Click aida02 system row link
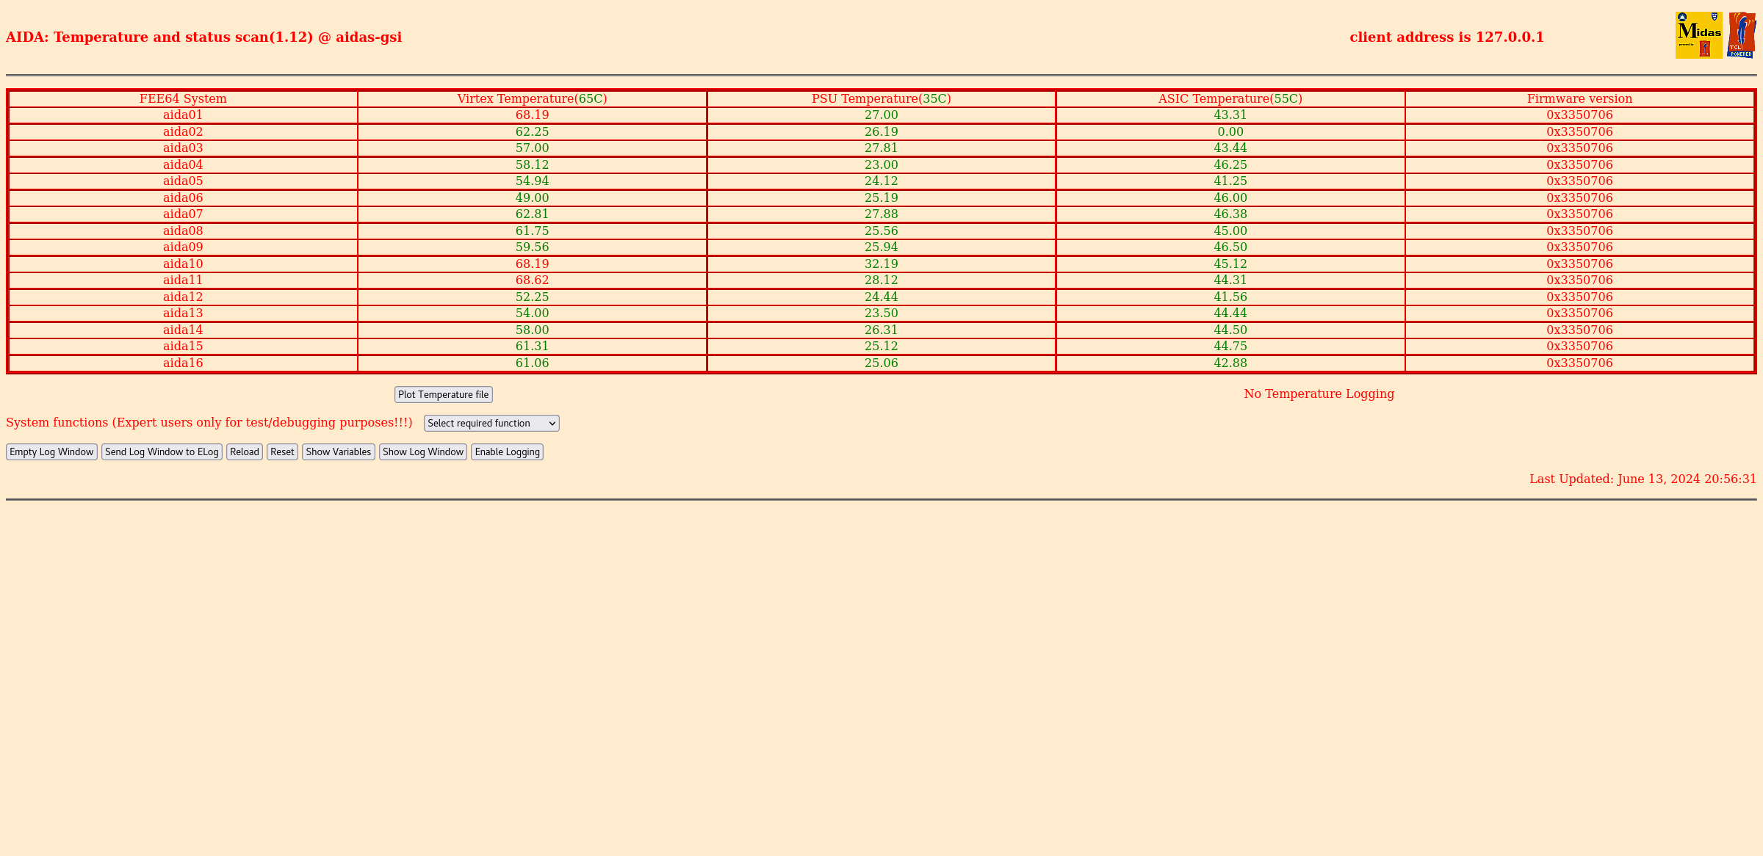This screenshot has height=856, width=1763. pos(183,131)
